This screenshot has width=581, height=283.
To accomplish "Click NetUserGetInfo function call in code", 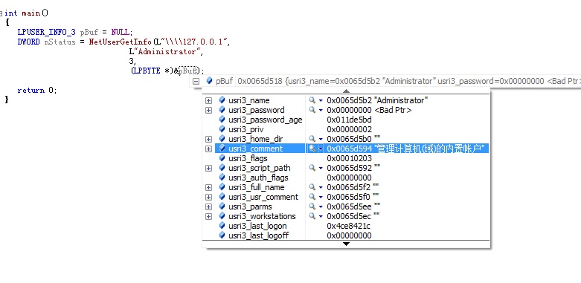I will click(120, 42).
